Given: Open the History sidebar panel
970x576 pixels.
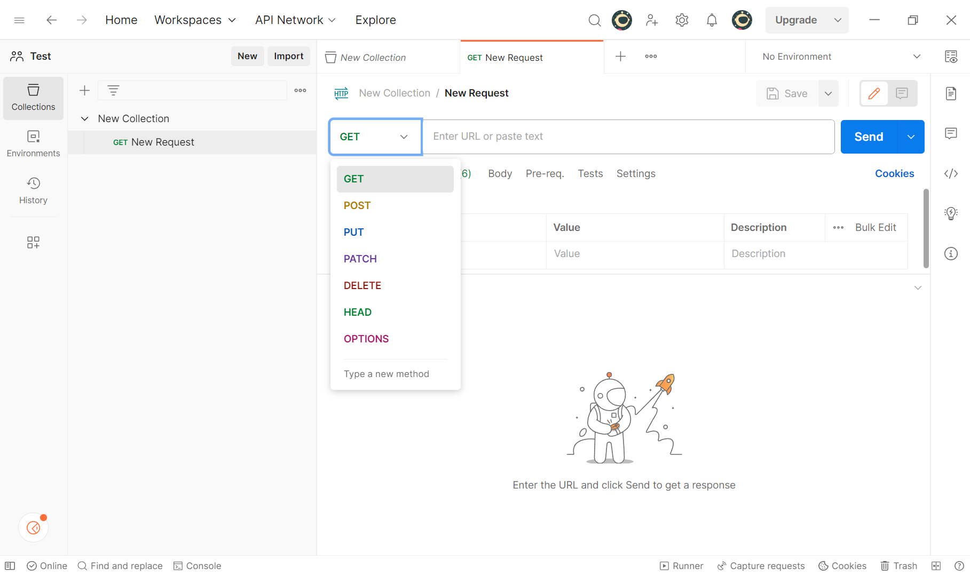Looking at the screenshot, I should point(33,191).
